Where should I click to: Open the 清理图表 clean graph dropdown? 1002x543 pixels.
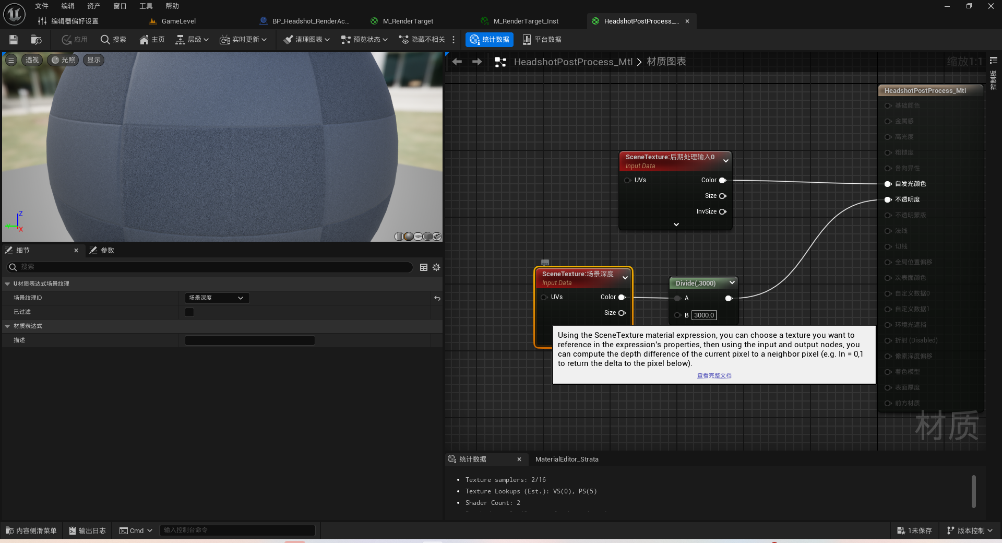[x=306, y=40]
